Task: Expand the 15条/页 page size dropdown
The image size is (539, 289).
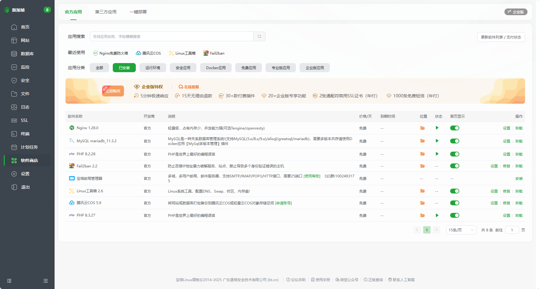Action: click(x=461, y=230)
